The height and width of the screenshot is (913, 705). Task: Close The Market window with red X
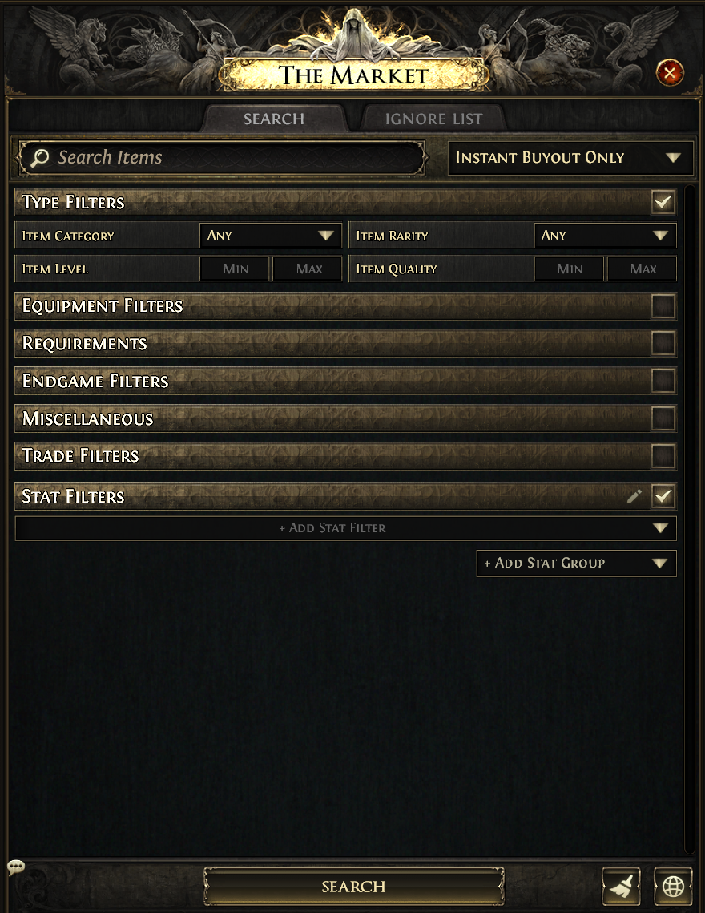pyautogui.click(x=670, y=73)
